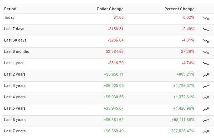214x138 pixels.
Task: Click the +207,826.47% percent change value
Action: pyautogui.click(x=182, y=131)
